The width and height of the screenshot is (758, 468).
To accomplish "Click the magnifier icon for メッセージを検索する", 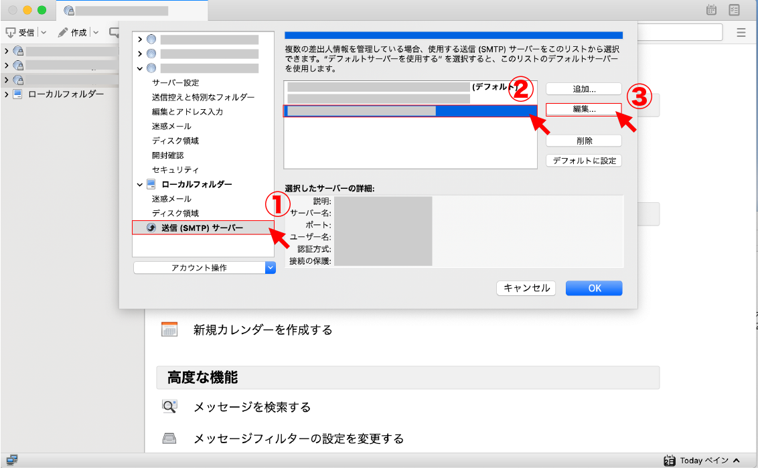I will 169,406.
